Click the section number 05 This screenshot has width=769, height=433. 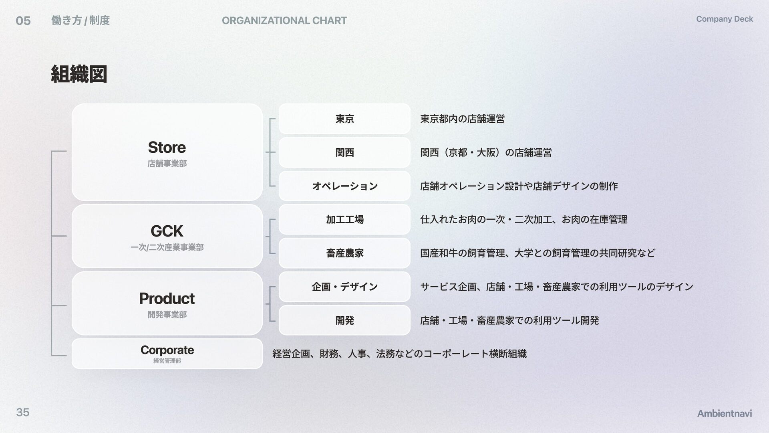23,21
